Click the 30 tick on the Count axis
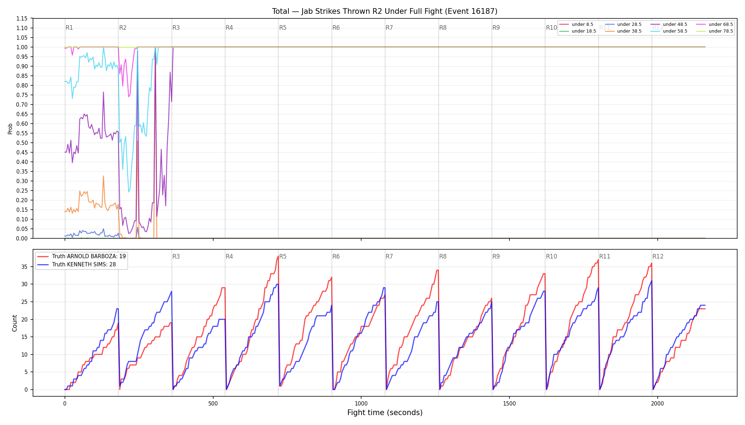The width and height of the screenshot is (745, 425). click(24, 284)
